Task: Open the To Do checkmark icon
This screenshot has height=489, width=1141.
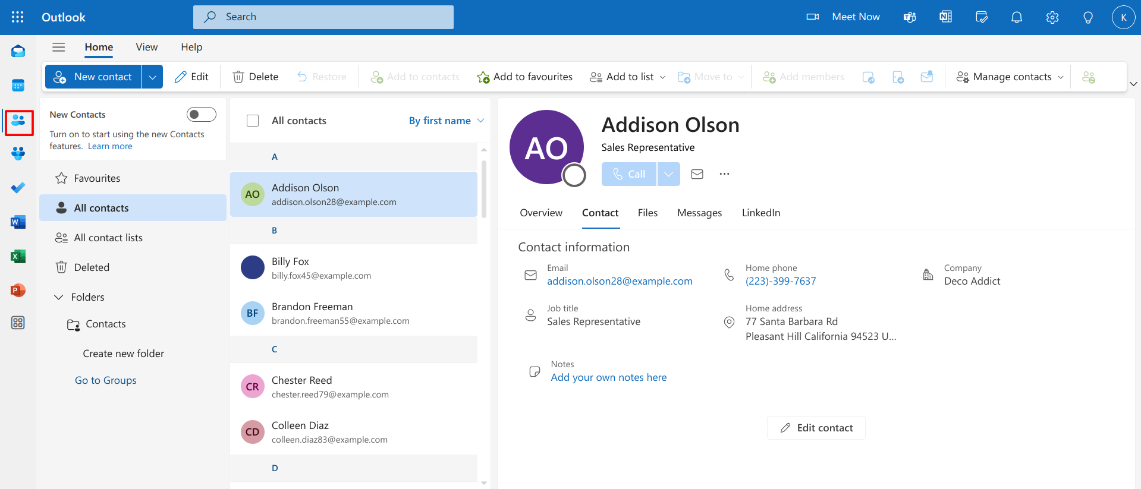Action: pos(18,188)
